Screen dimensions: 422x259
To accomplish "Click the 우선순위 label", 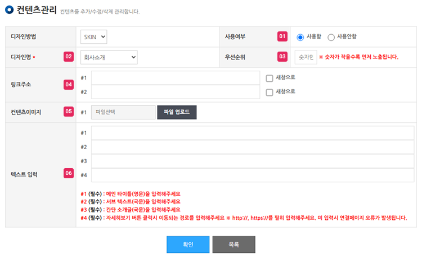I will click(x=235, y=57).
